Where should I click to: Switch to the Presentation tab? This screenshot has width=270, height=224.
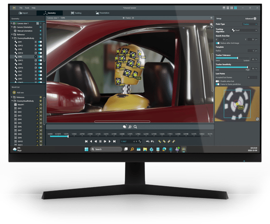(102, 13)
